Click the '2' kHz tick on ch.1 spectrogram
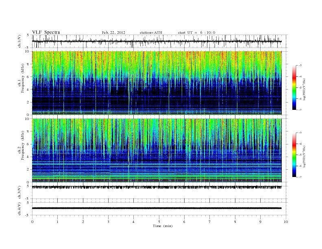The height and width of the screenshot is (249, 322). coord(28,102)
